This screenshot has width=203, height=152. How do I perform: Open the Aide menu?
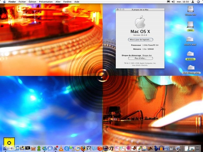click(x=77, y=2)
